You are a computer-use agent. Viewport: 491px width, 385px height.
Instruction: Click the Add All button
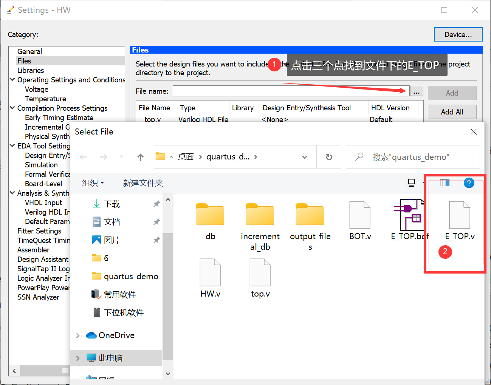pos(452,111)
